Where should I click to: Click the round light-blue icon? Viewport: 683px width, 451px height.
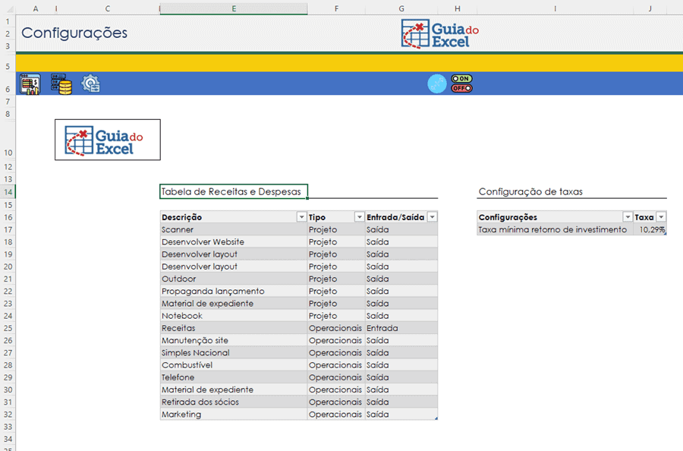[437, 84]
